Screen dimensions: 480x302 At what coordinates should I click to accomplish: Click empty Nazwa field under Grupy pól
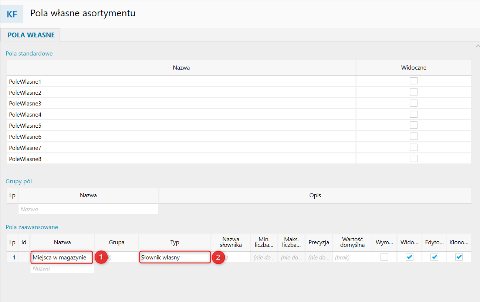tap(88, 209)
